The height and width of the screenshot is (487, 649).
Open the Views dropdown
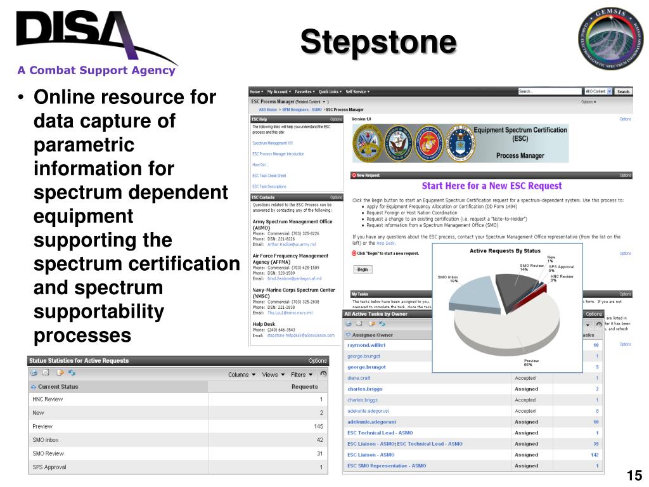point(273,374)
